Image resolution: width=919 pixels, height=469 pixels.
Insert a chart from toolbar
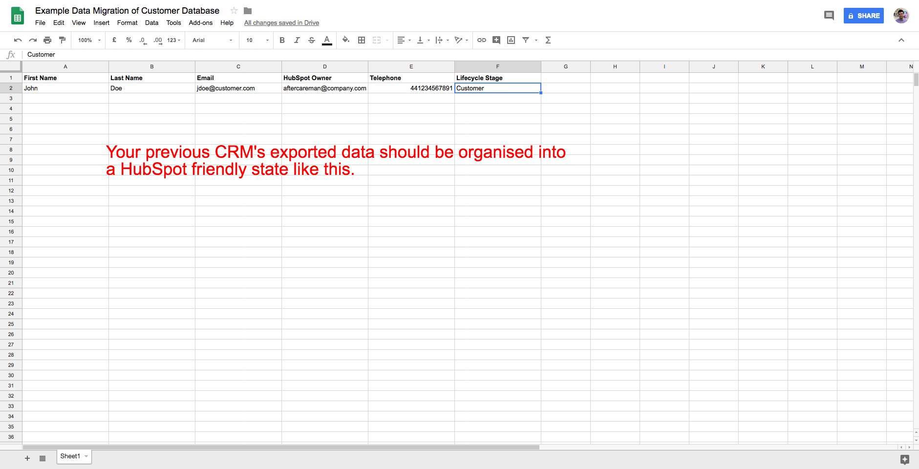click(511, 40)
